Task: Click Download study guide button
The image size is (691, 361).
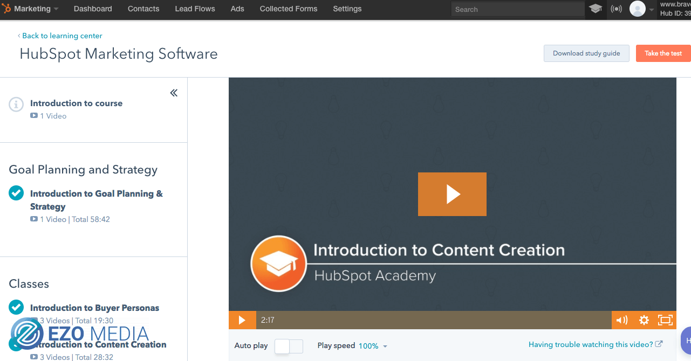Action: [x=586, y=53]
